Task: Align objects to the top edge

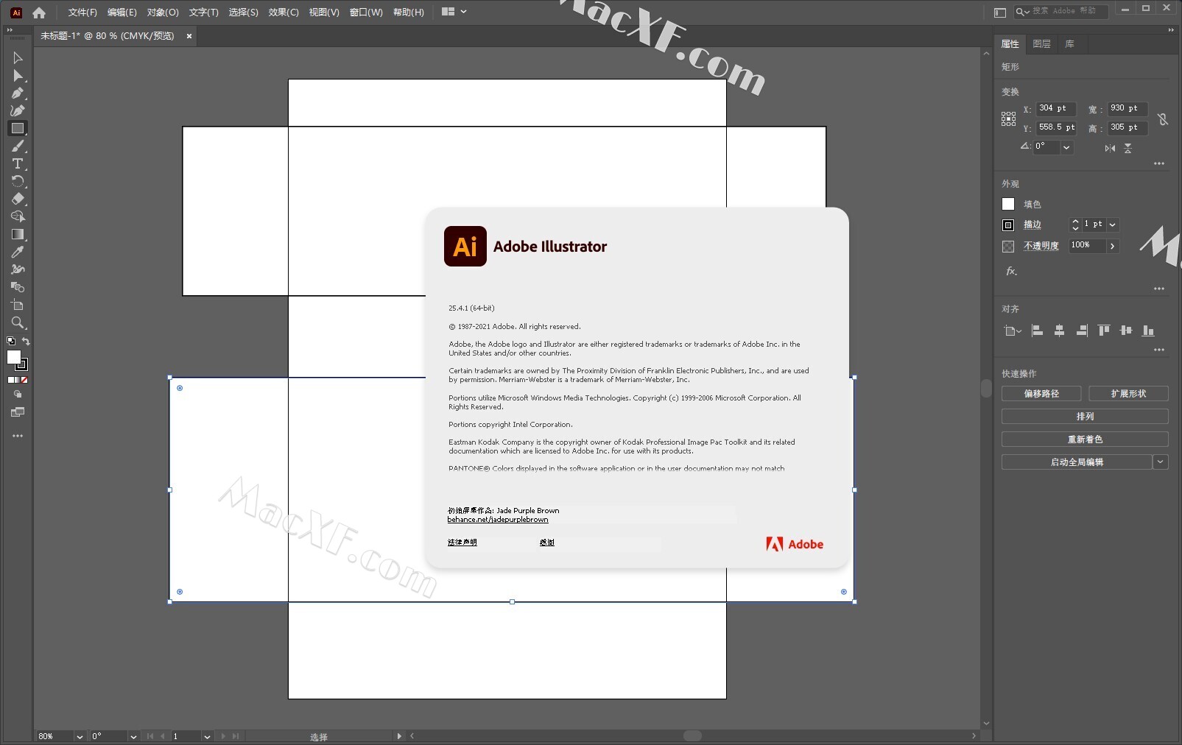Action: coord(1103,331)
